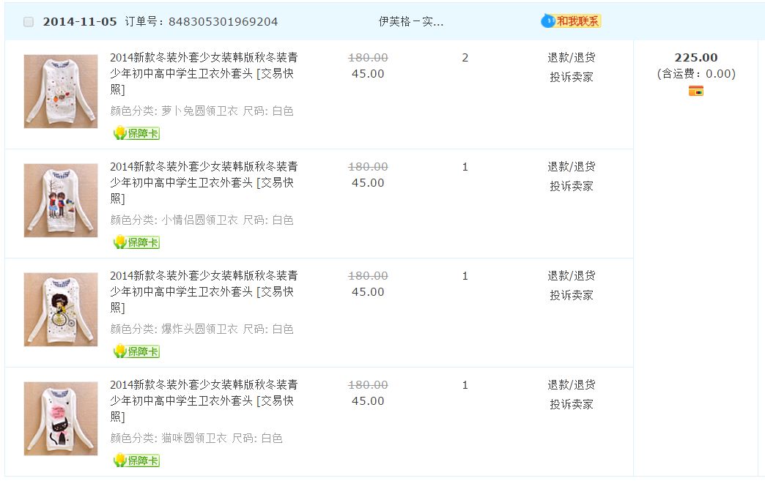Open the afro-head print sweater thumbnail

[x=61, y=310]
